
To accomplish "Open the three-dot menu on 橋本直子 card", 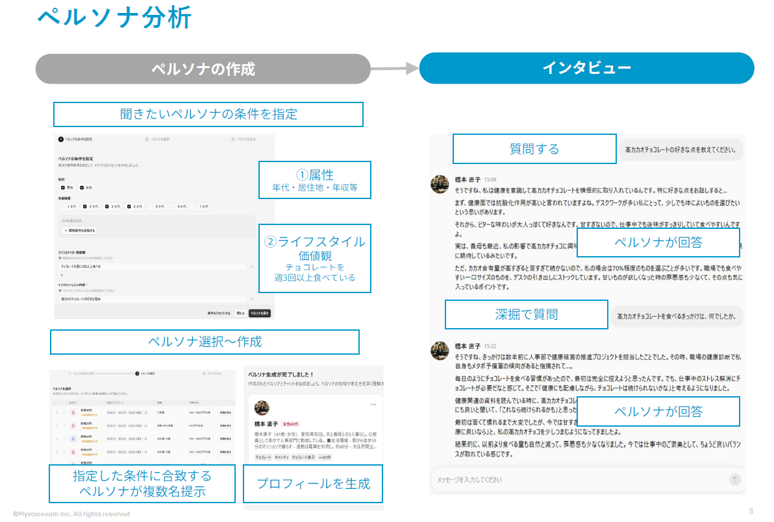I will click(373, 404).
